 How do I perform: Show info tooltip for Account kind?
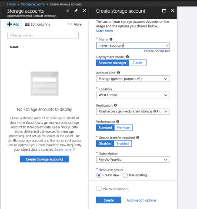pos(118,73)
